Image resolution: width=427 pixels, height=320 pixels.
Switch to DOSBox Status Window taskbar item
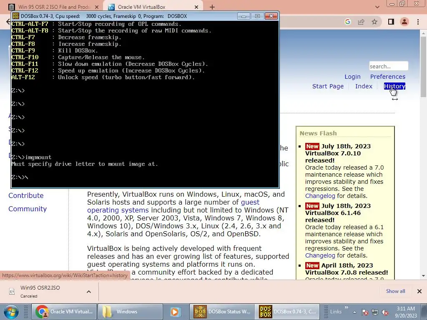pyautogui.click(x=222, y=312)
